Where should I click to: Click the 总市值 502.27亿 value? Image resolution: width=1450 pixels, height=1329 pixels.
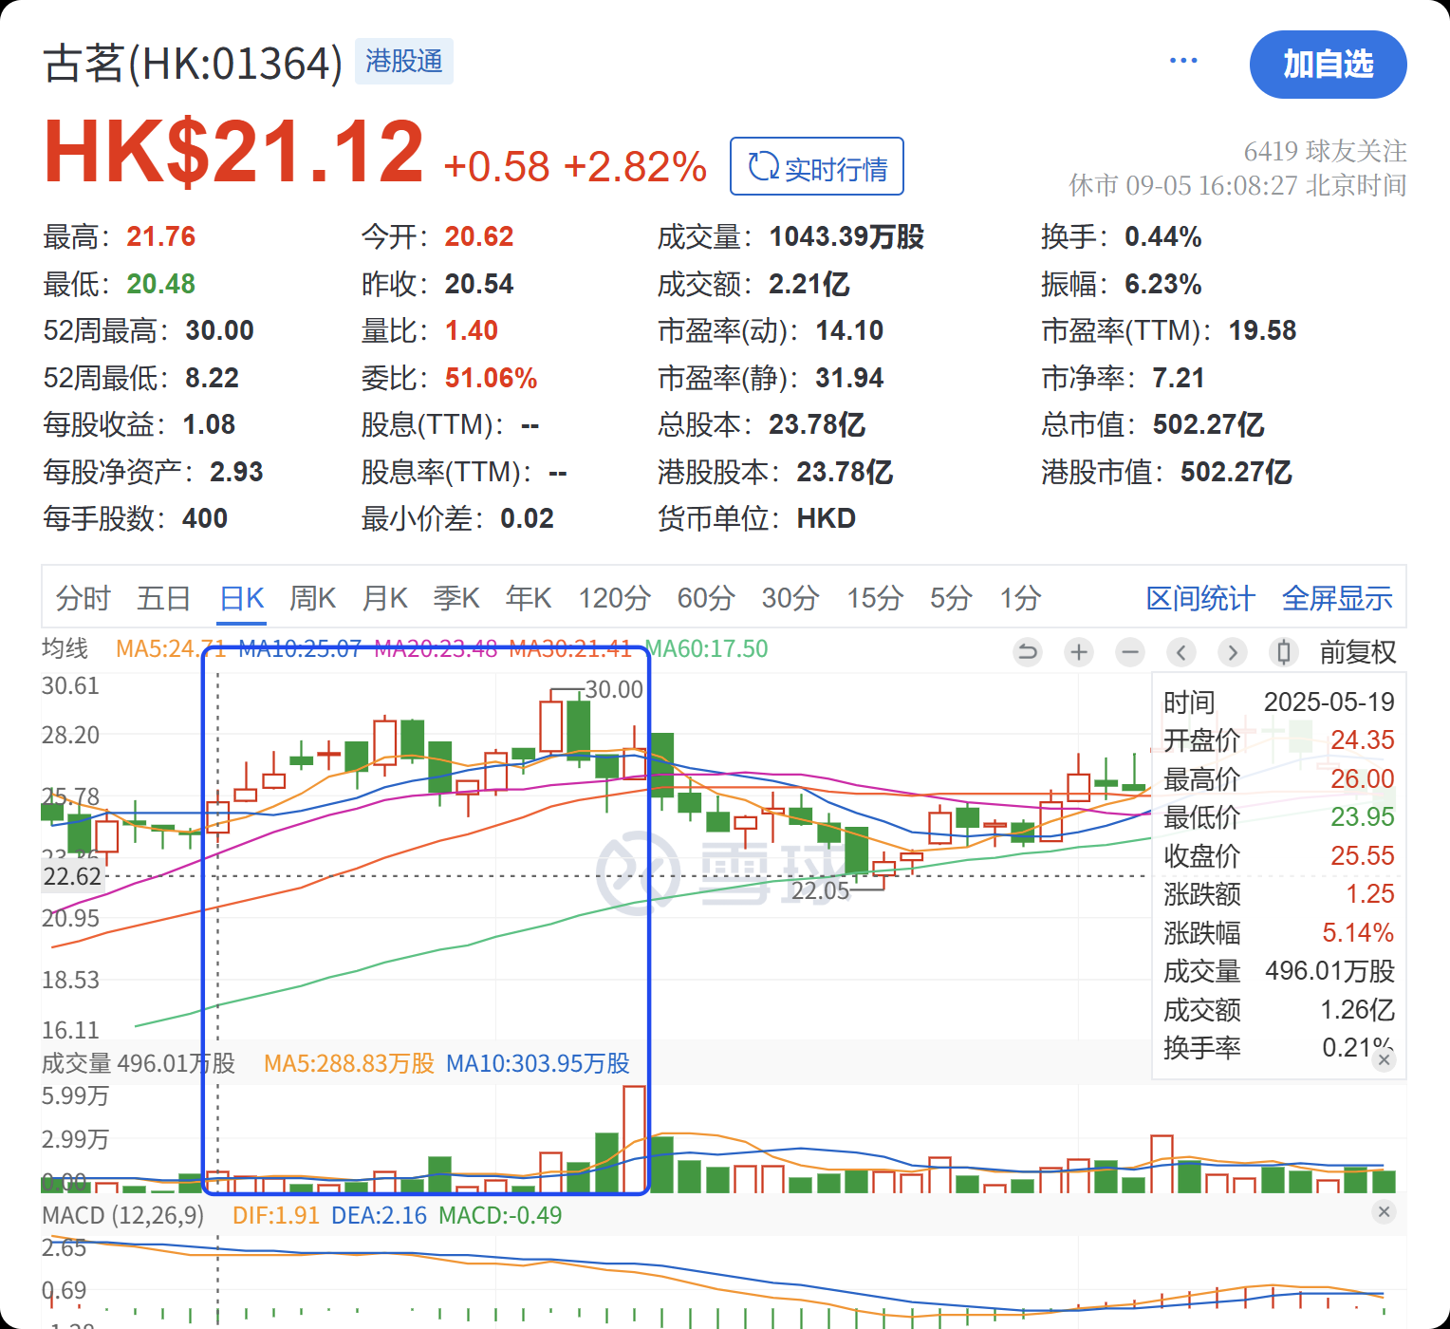pyautogui.click(x=1209, y=424)
